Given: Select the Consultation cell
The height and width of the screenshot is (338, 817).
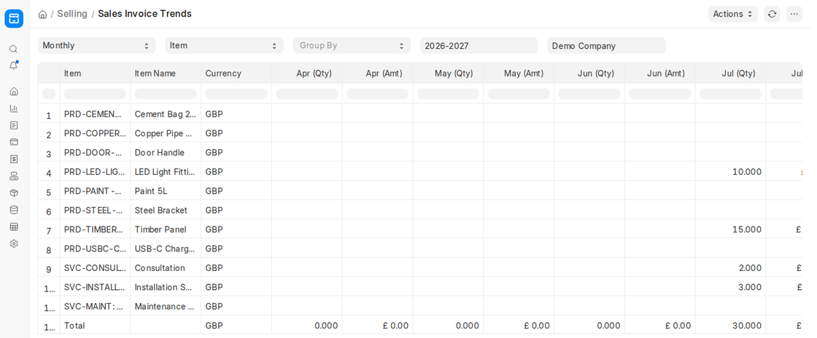Looking at the screenshot, I should click(x=166, y=268).
